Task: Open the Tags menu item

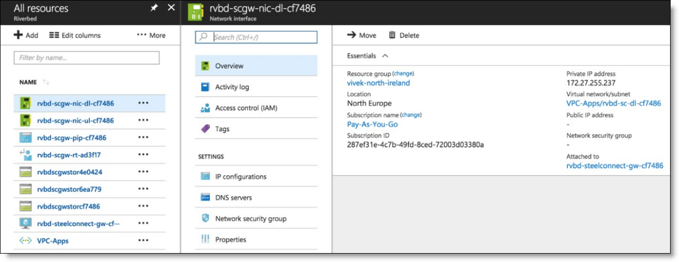Action: [256, 129]
